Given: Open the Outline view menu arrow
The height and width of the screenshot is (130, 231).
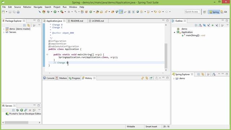Looking at the screenshot, I should (227, 25).
